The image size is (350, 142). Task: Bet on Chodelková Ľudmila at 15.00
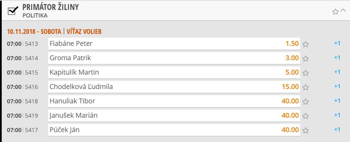[x=174, y=87]
